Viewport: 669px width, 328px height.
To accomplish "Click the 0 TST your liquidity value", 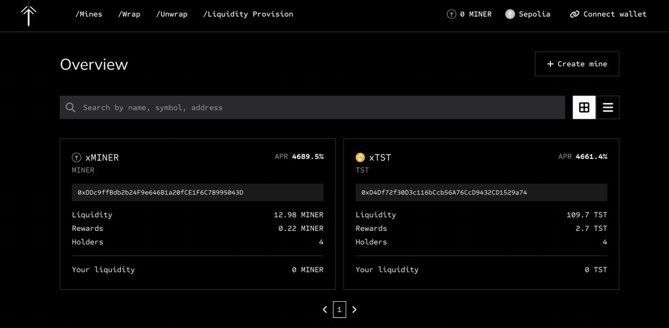I will click(596, 269).
